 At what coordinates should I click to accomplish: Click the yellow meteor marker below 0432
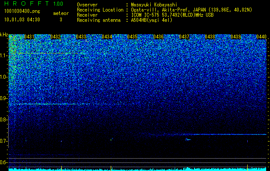61,168
